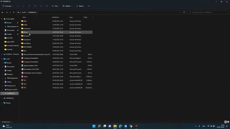The height and width of the screenshot is (129, 230).
Task: Show hidden system tray icons chevron
Action: pyautogui.click(x=195, y=126)
